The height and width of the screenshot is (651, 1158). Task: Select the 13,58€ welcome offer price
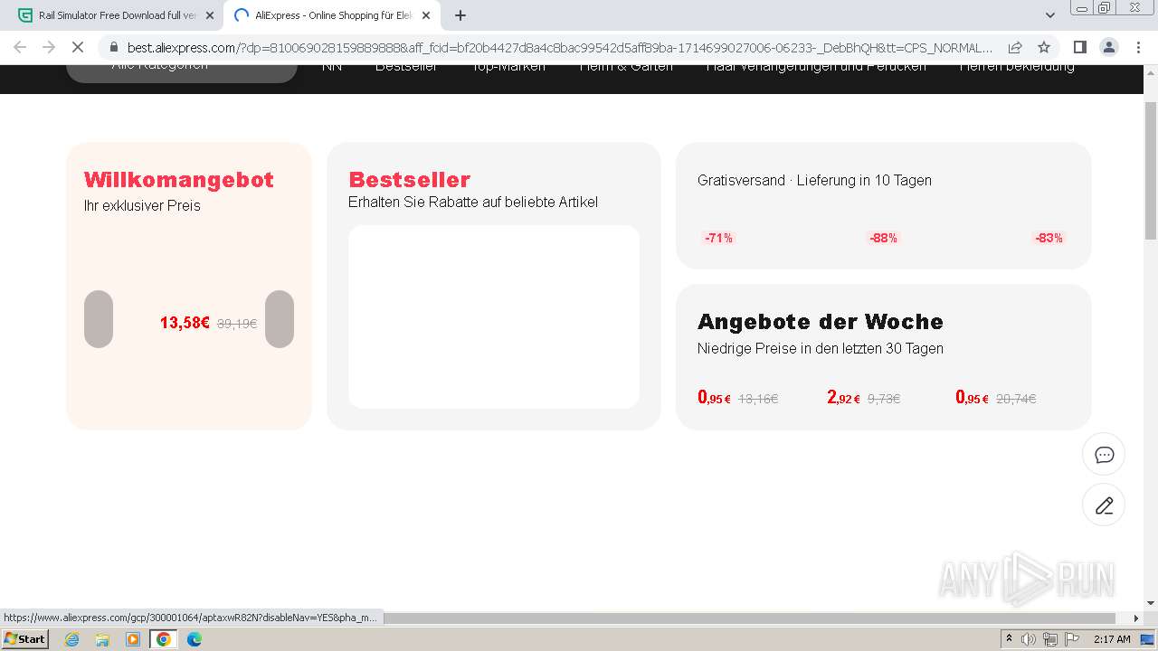pos(185,323)
